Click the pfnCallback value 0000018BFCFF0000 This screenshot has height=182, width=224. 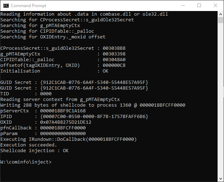[63, 128]
